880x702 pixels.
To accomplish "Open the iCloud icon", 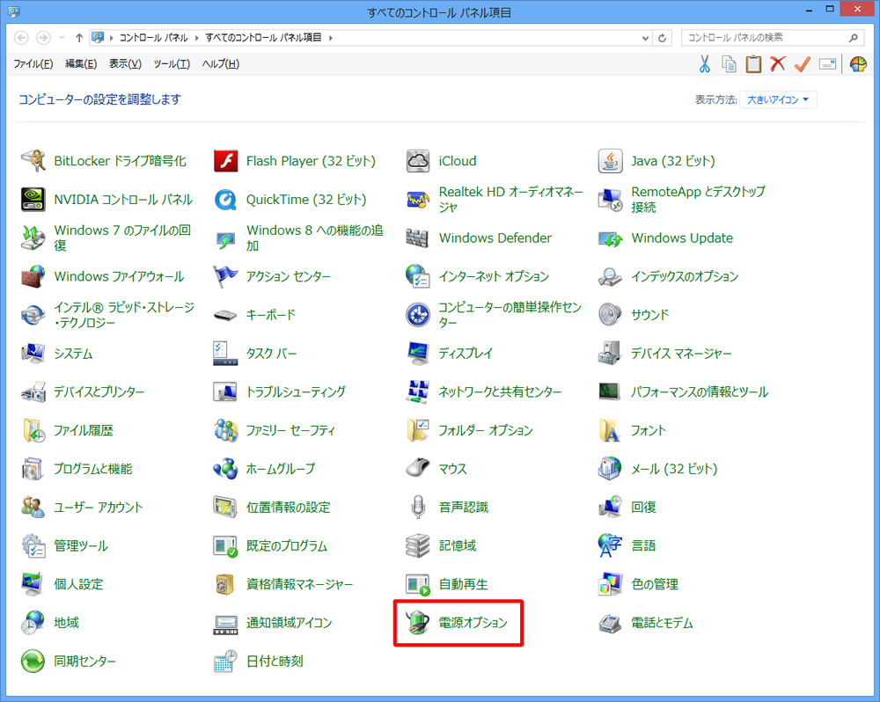I will 417,161.
